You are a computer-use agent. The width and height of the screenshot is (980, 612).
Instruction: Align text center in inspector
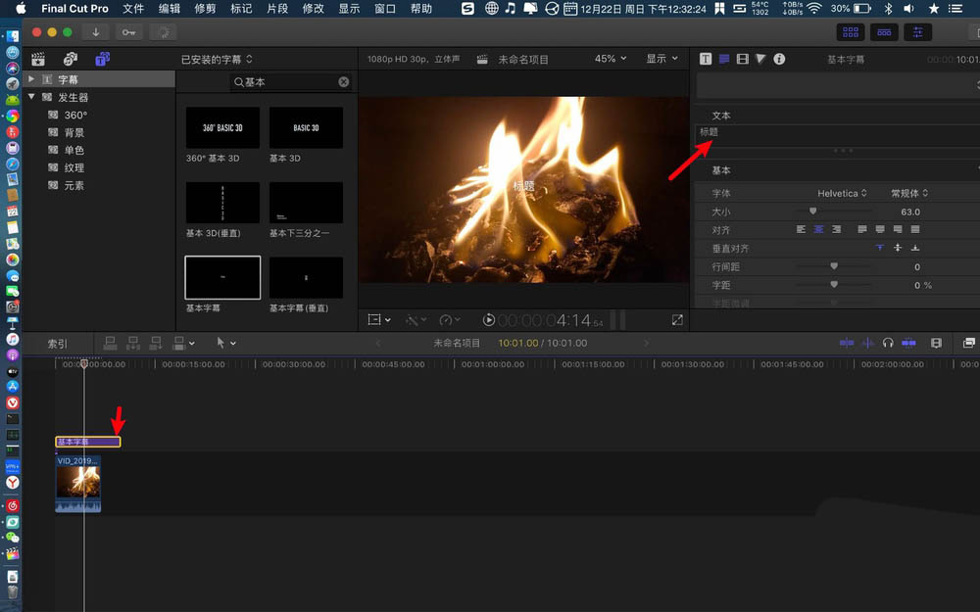point(818,229)
